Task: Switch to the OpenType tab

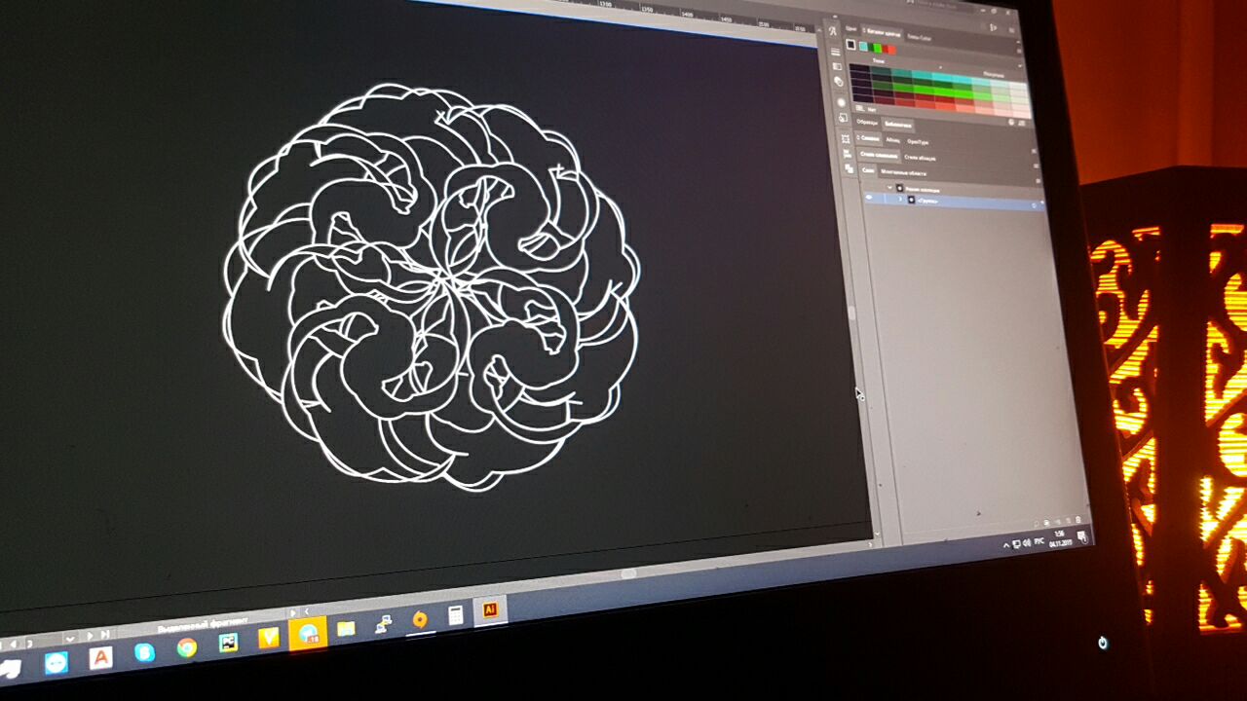Action: click(x=918, y=142)
